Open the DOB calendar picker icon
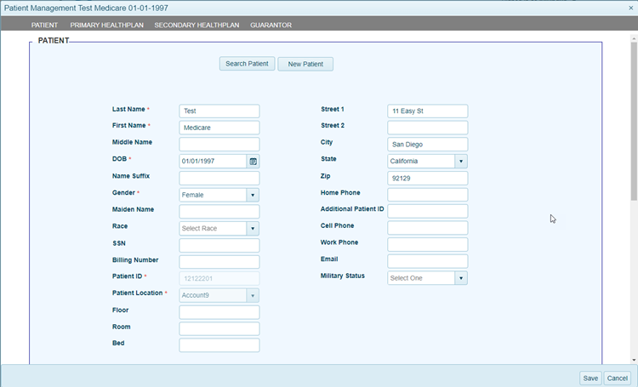638x387 pixels. [x=253, y=161]
